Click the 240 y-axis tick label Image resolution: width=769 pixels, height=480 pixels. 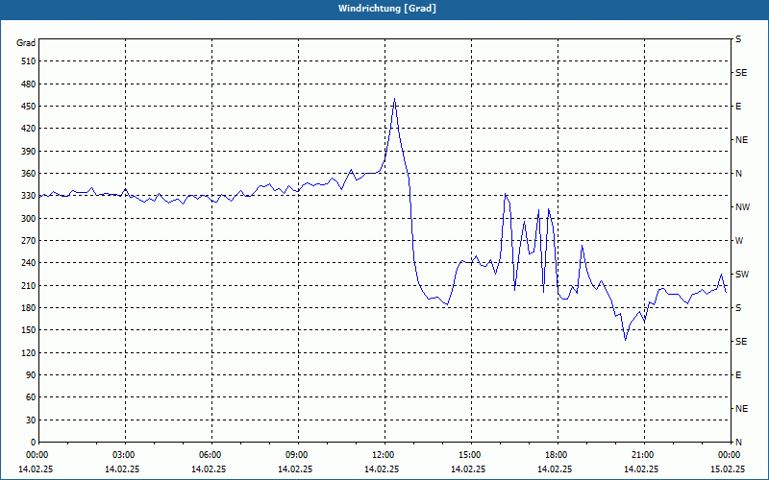tap(29, 263)
